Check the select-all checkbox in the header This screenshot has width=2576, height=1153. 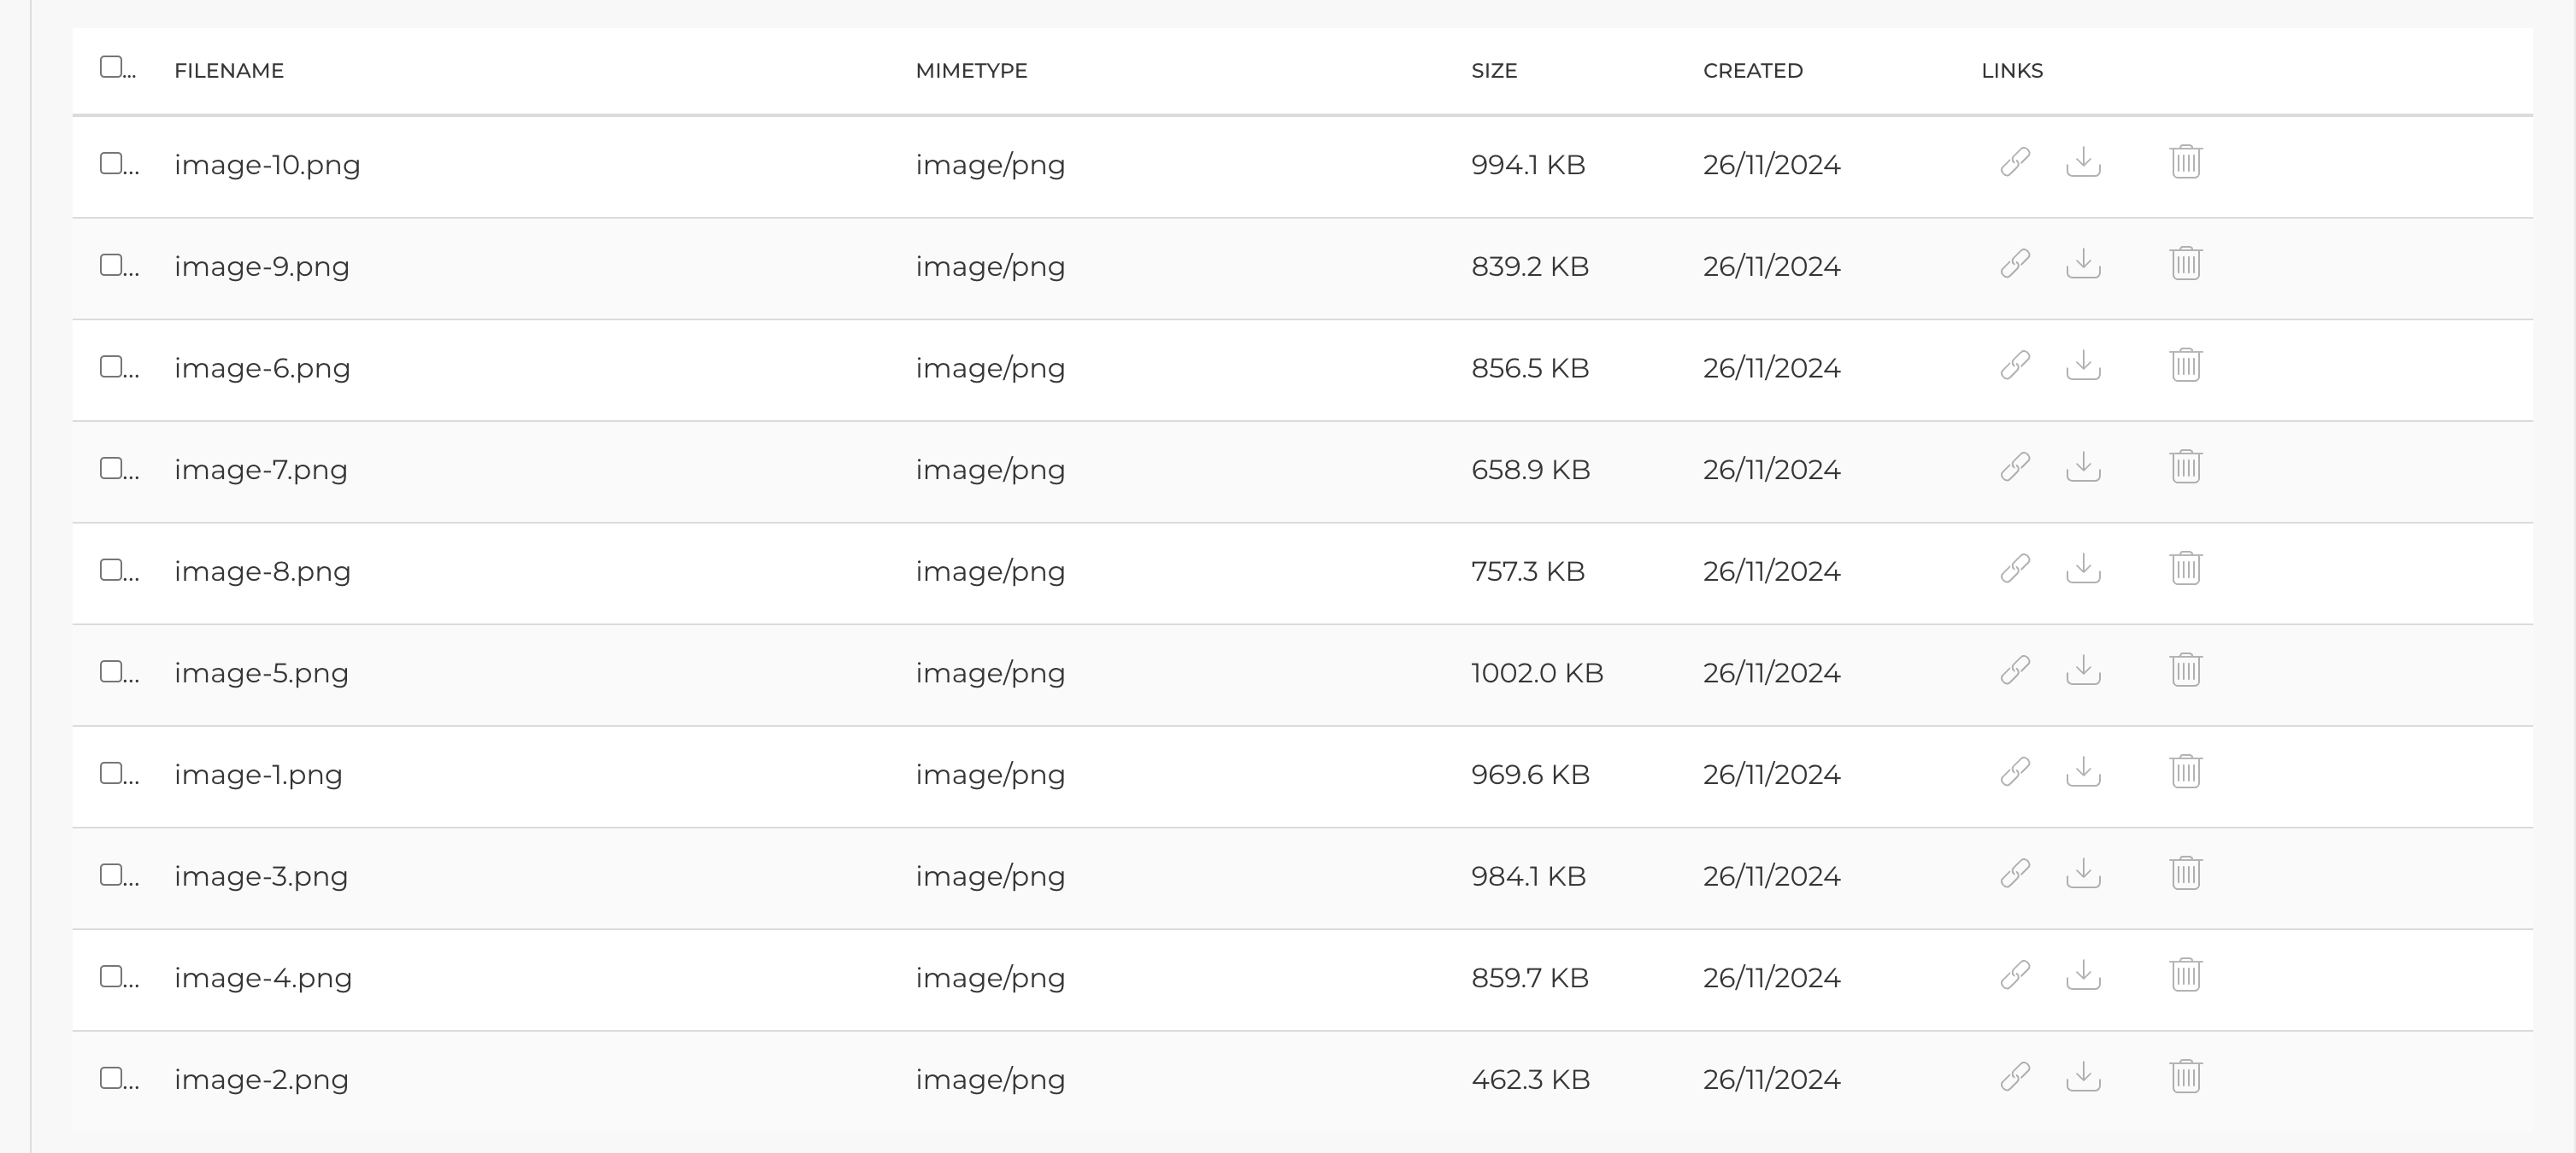point(110,66)
